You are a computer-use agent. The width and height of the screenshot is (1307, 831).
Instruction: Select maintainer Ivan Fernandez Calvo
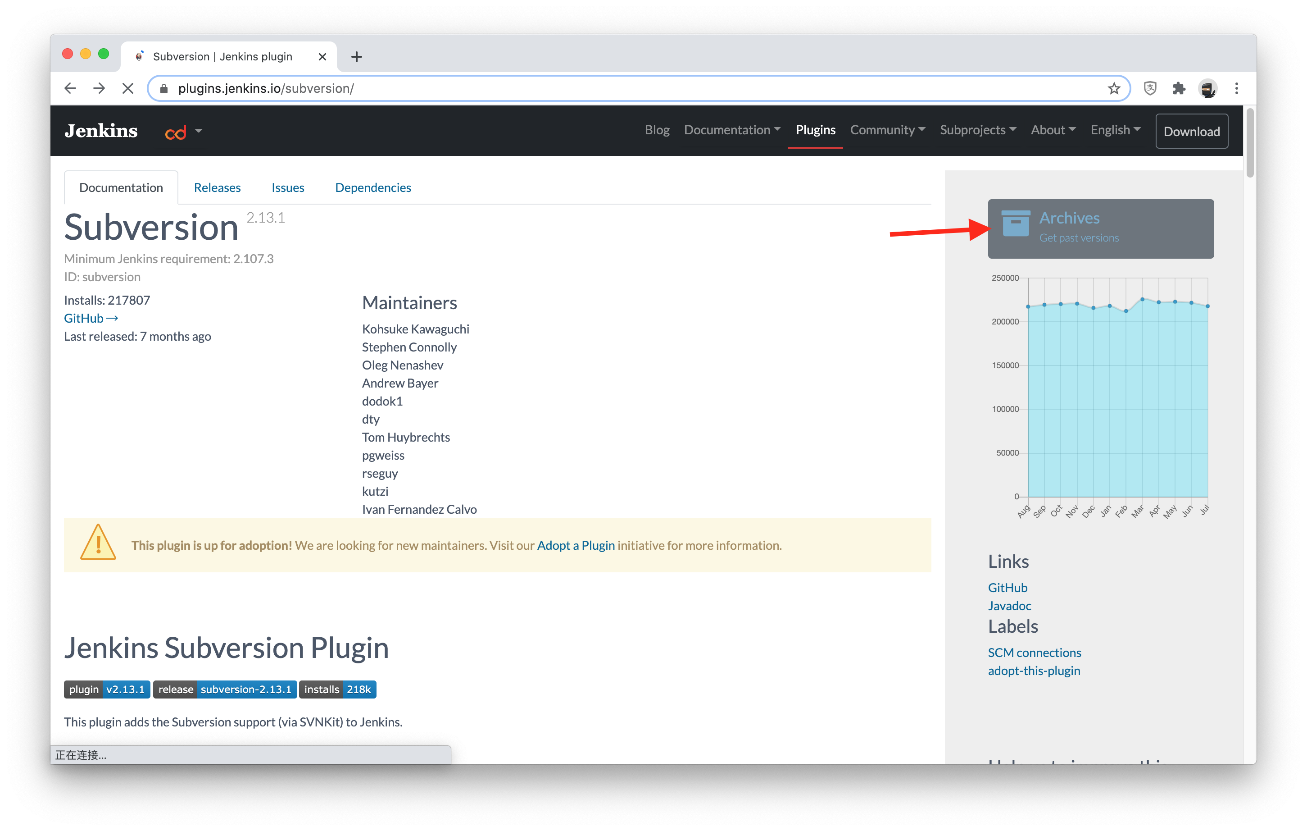(x=419, y=510)
